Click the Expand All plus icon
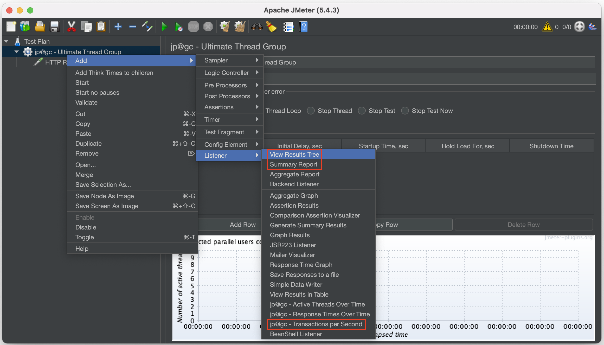 (118, 27)
